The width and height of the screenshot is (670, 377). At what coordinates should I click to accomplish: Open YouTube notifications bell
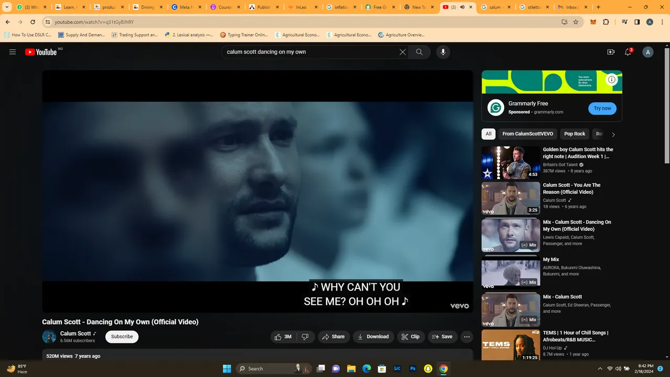click(628, 52)
